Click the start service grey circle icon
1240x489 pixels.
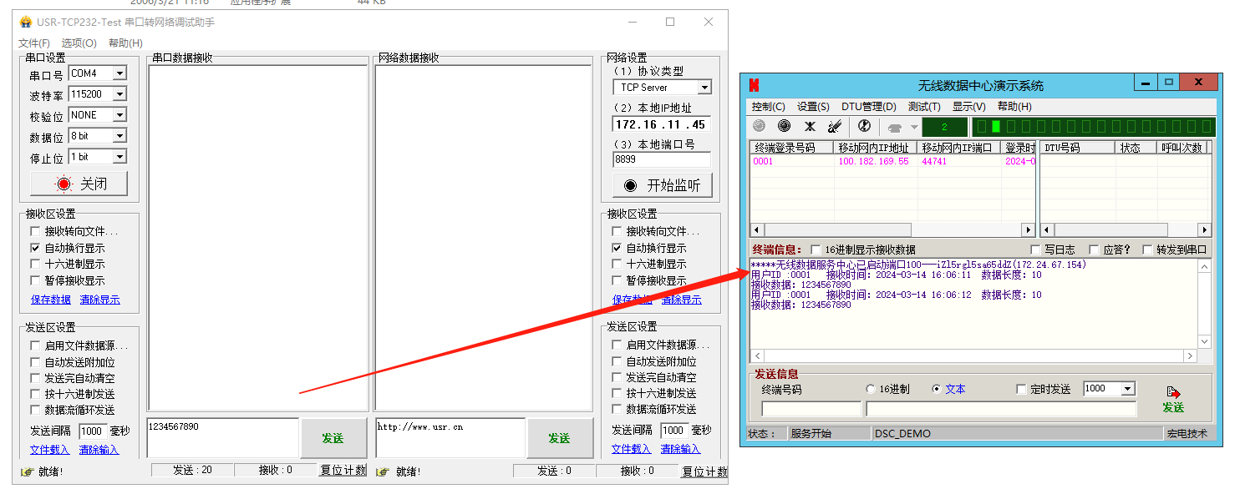(x=759, y=126)
